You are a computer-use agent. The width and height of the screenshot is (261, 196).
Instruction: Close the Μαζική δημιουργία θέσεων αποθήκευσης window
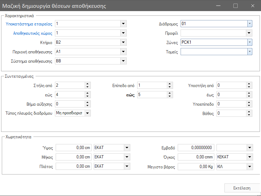(253, 6)
